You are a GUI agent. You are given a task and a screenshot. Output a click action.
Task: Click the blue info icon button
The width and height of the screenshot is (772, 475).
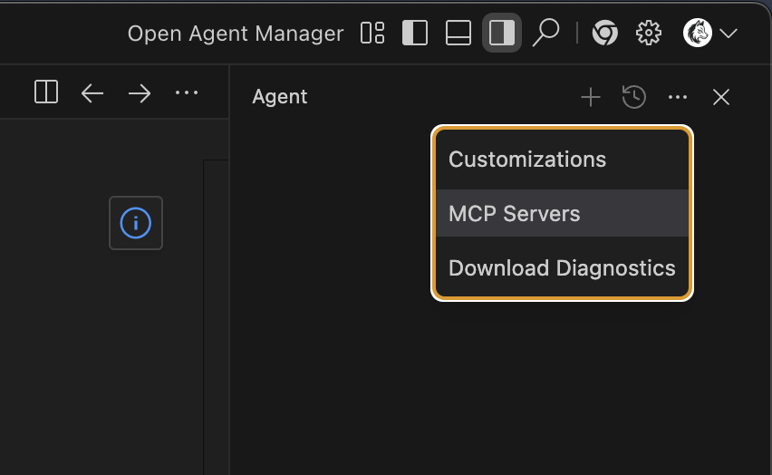[x=136, y=223]
